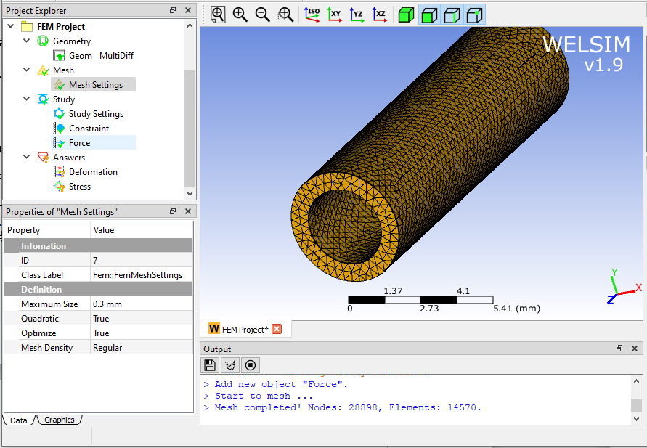Switch to the Graphics tab

coord(60,420)
